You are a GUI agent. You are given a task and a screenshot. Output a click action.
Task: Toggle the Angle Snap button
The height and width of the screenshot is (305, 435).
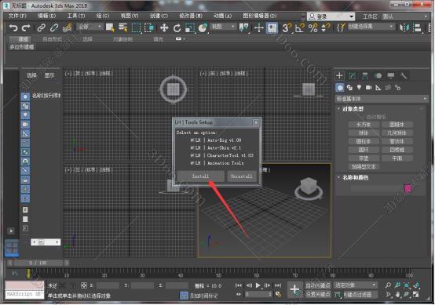click(x=300, y=27)
